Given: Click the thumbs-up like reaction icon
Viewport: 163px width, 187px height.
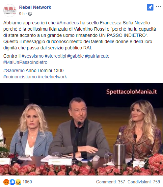Looking at the screenshot, I should pos(12,182).
